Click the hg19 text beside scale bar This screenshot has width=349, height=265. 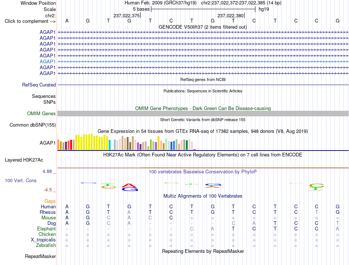click(x=264, y=9)
